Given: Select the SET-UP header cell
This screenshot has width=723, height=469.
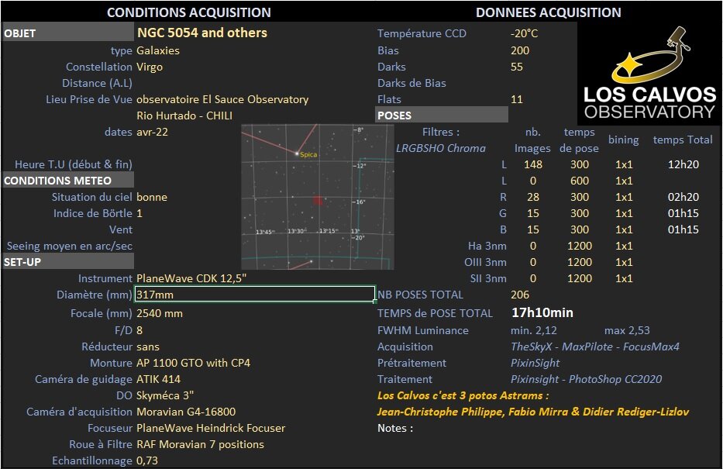Looking at the screenshot, I should click(x=68, y=262).
